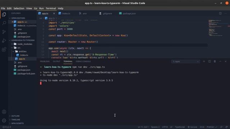Open the Accounts menu icon
The image size is (230, 129).
[4, 112]
